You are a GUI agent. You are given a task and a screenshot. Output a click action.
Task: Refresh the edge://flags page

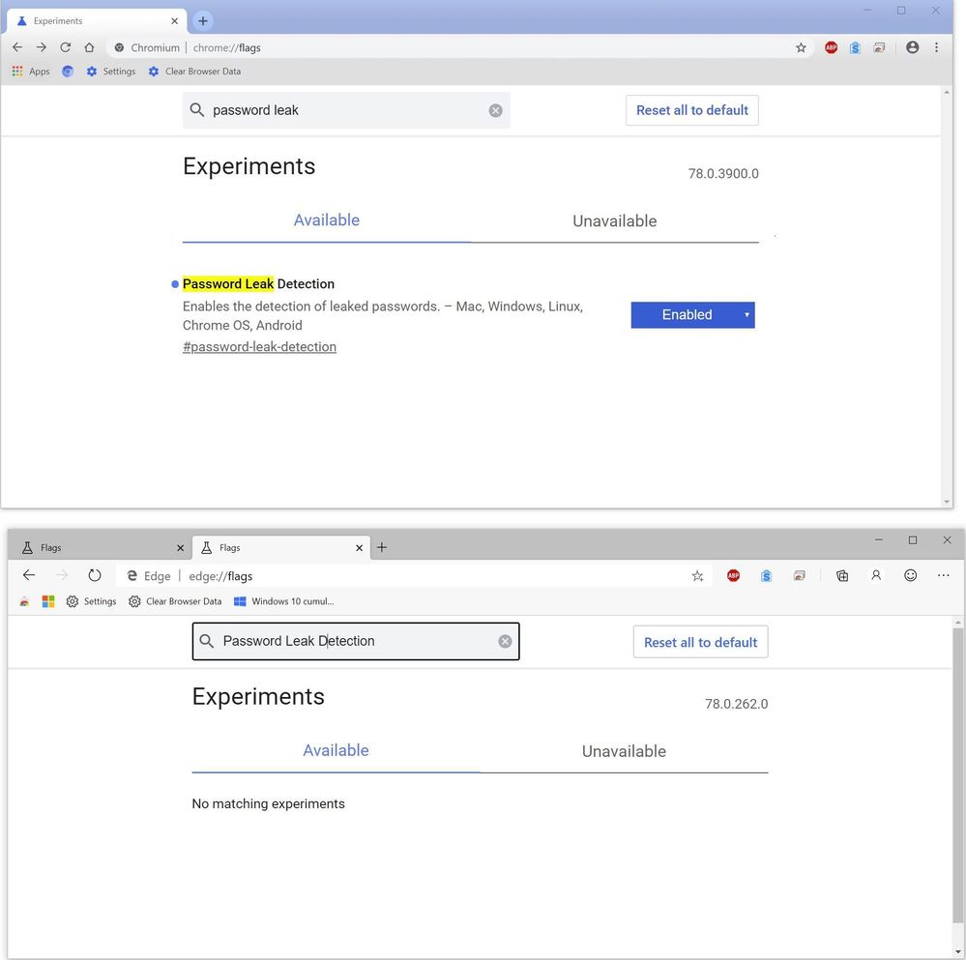[94, 576]
